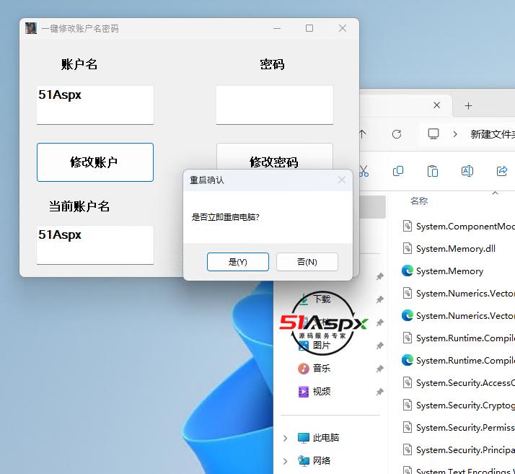Close the File Explorer tab
The image size is (515, 474).
click(436, 105)
